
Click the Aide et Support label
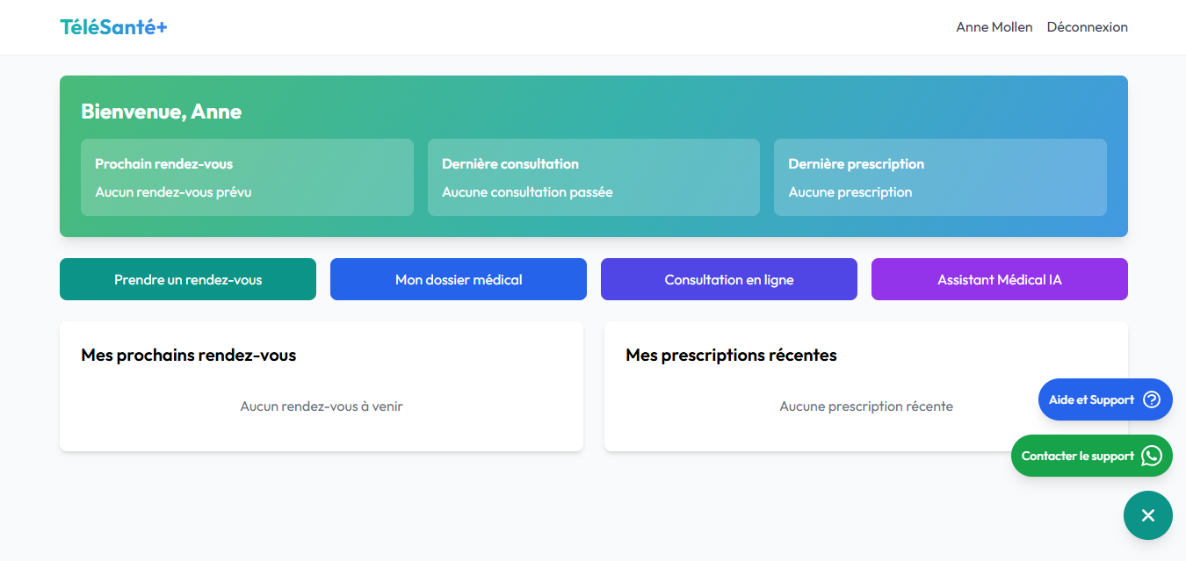(x=1091, y=399)
